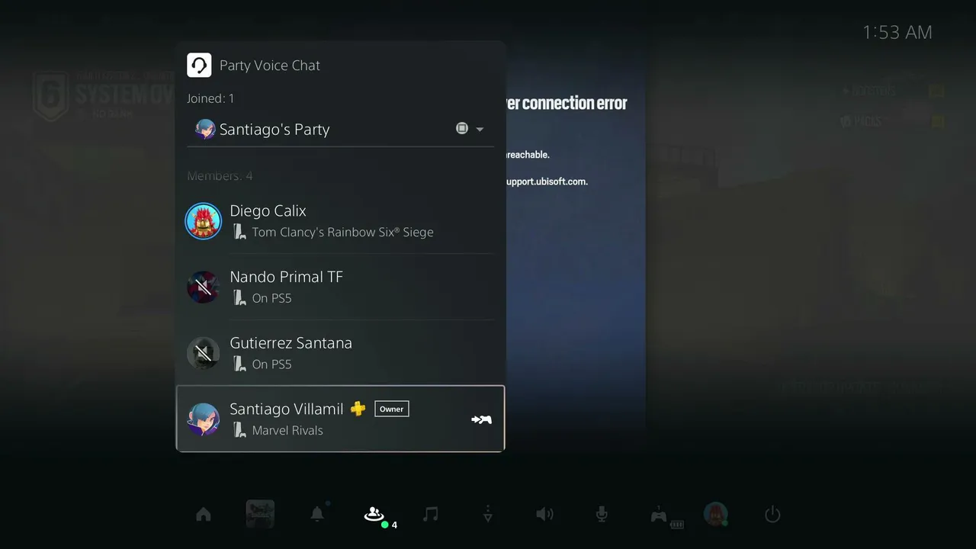Click Nando Primal TF's muted avatar
This screenshot has width=976, height=549.
coord(204,287)
